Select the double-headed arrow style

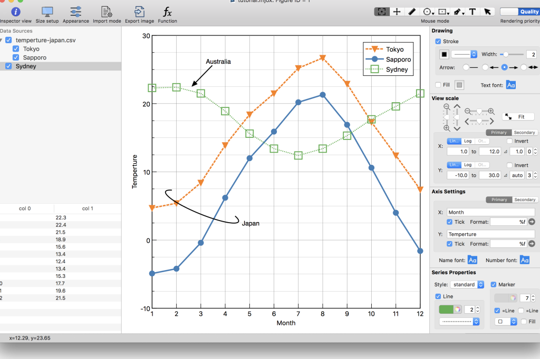pos(529,67)
